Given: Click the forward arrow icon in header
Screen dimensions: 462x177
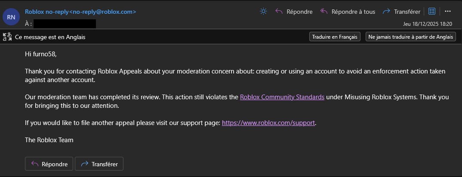Looking at the screenshot, I should point(386,12).
